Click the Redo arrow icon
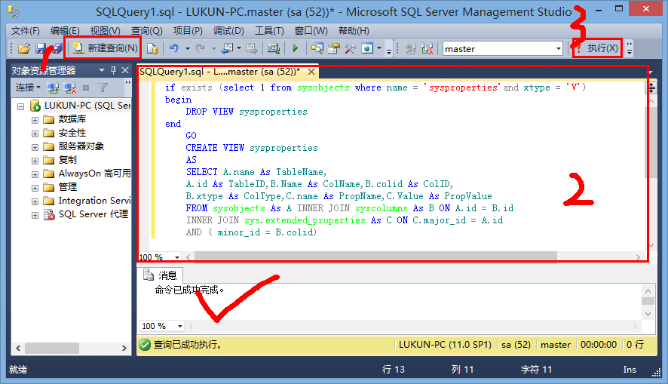The height and width of the screenshot is (384, 668). [x=201, y=48]
